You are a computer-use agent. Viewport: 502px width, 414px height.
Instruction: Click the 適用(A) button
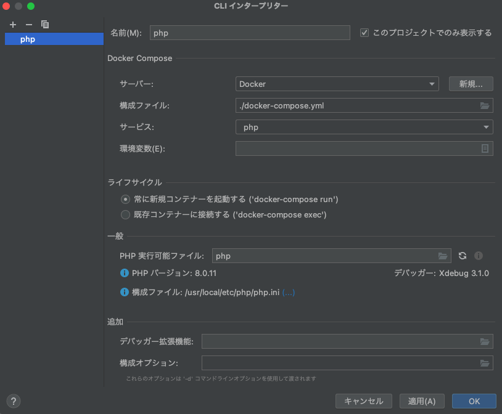(422, 401)
